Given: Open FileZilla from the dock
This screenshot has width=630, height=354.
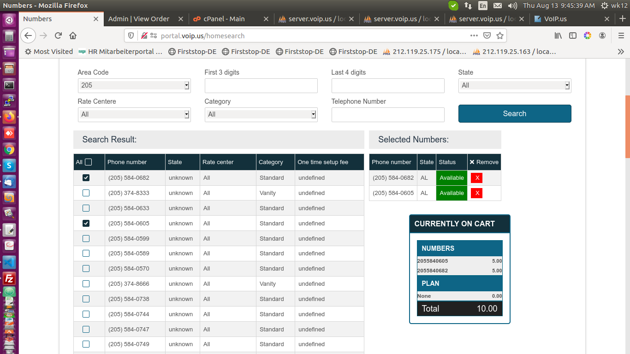Looking at the screenshot, I should pyautogui.click(x=9, y=278).
